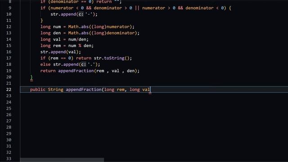This screenshot has width=288, height=162.
Task: Click the green closing brace on line 20
Action: (31, 77)
